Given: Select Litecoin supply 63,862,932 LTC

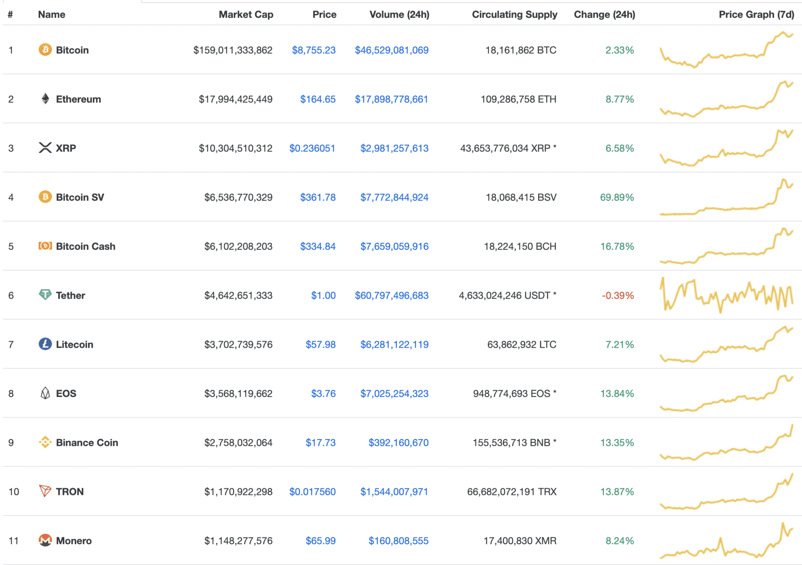Looking at the screenshot, I should point(522,345).
